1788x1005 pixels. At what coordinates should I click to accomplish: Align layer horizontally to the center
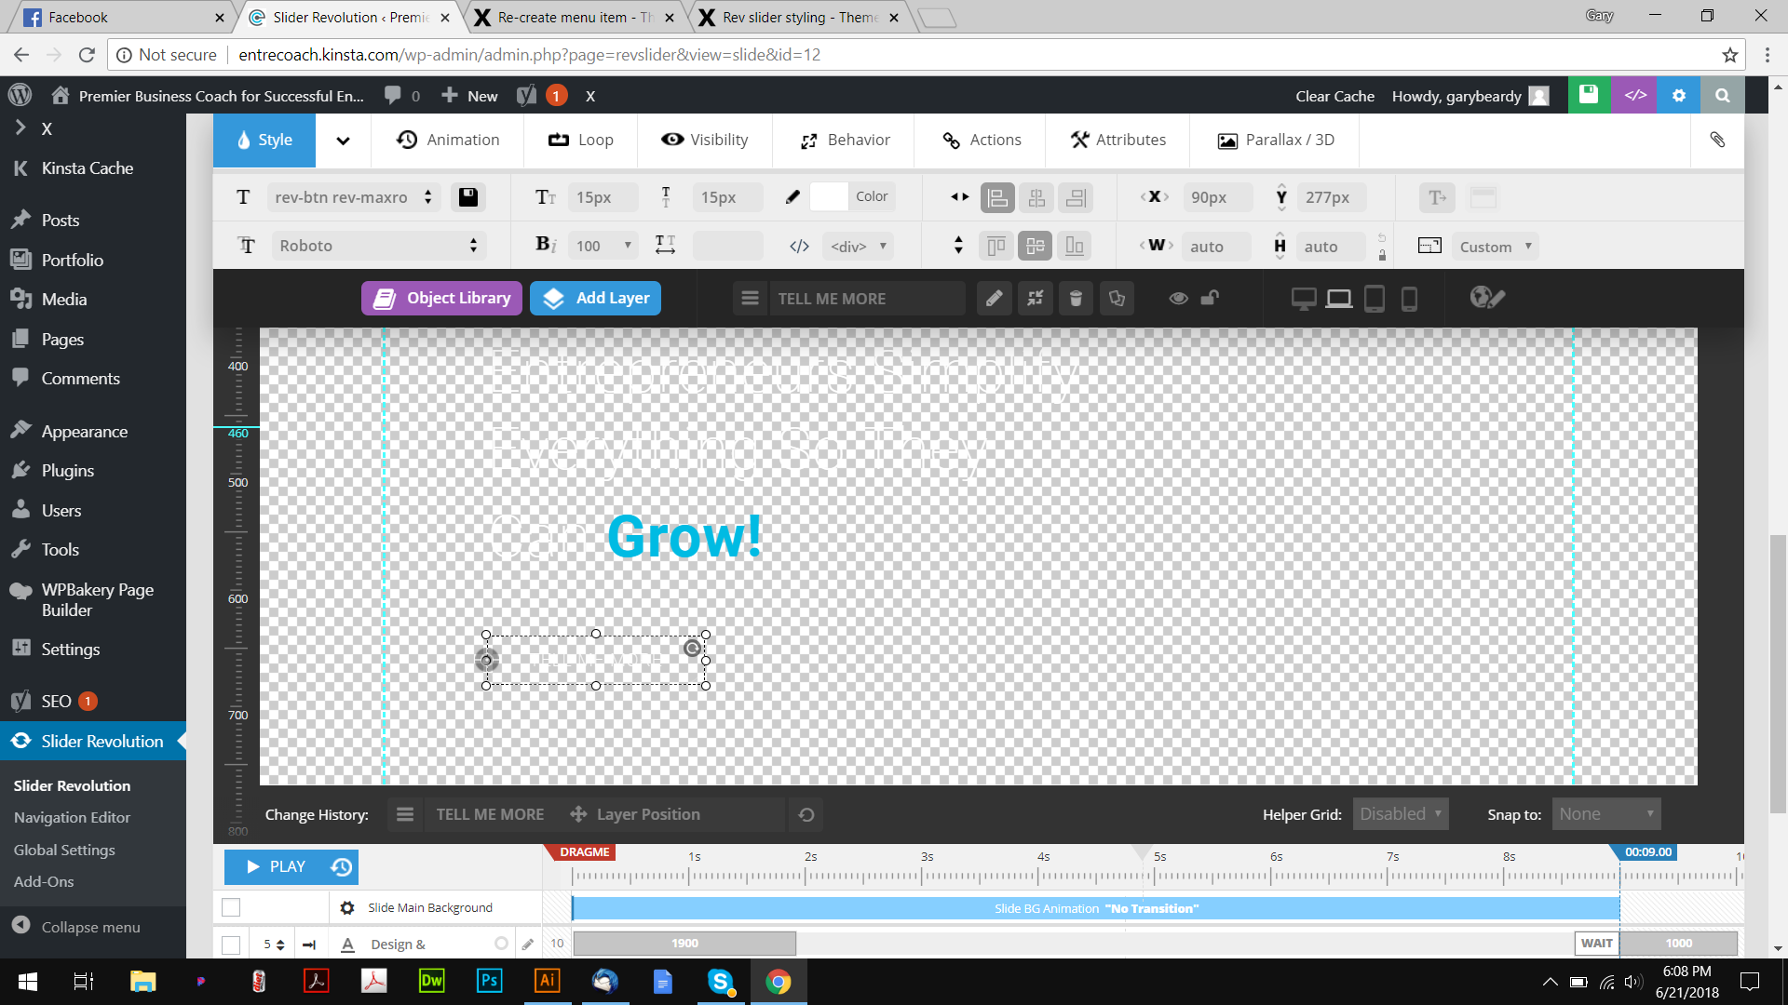1036,197
